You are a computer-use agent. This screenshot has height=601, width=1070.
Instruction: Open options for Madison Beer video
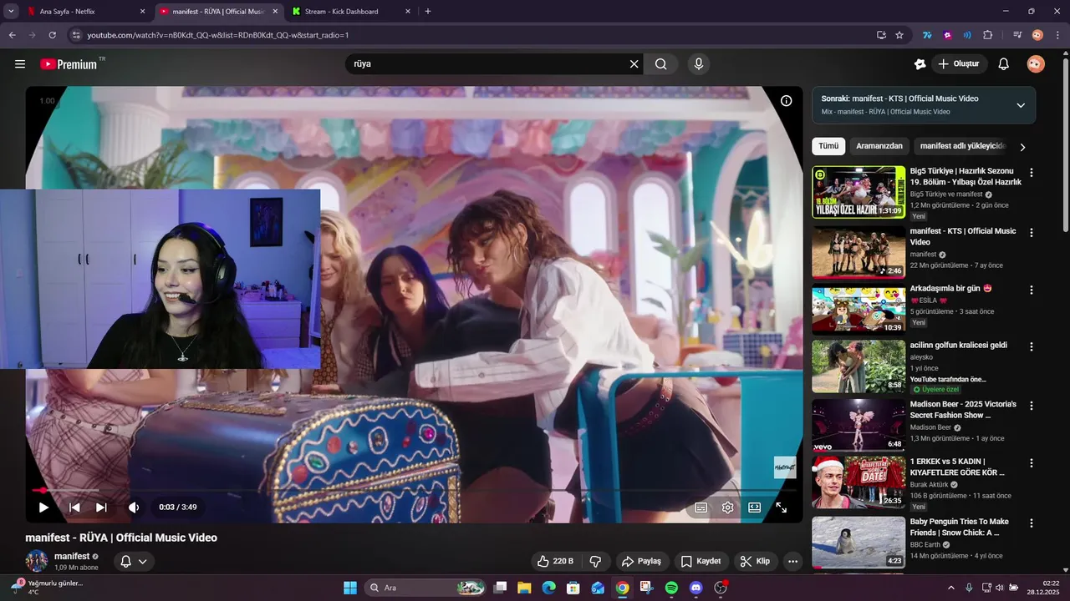pyautogui.click(x=1031, y=405)
